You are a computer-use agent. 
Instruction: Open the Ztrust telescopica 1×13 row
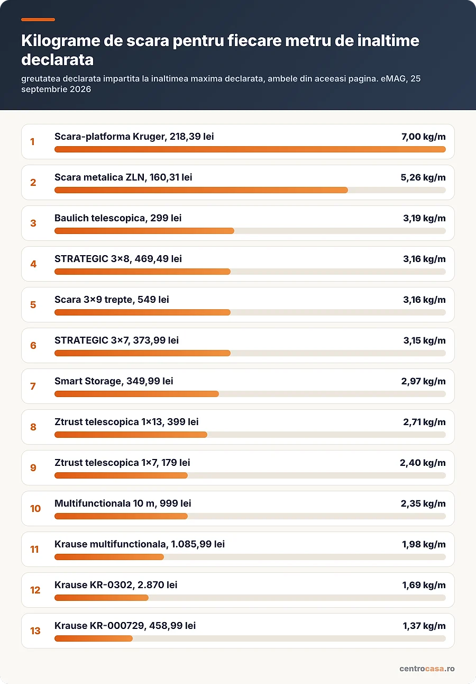point(238,427)
